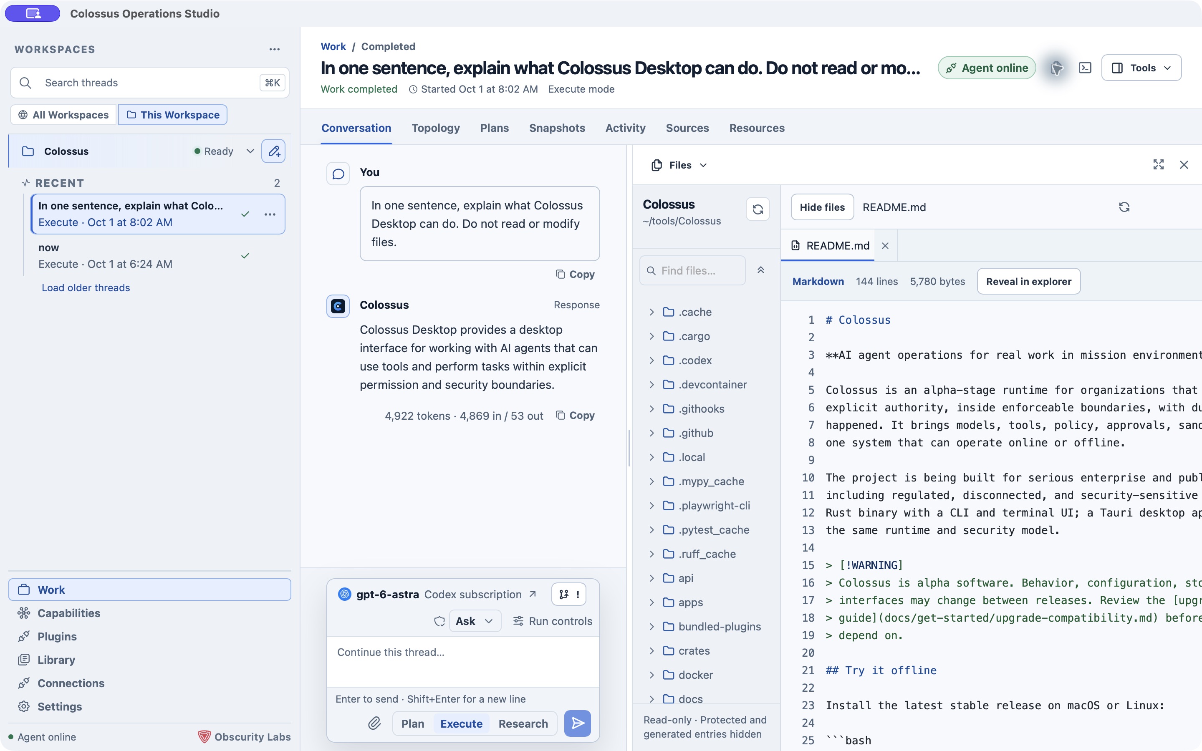This screenshot has height=751, width=1202.
Task: Open thread options for the selected thread
Action: tap(270, 214)
